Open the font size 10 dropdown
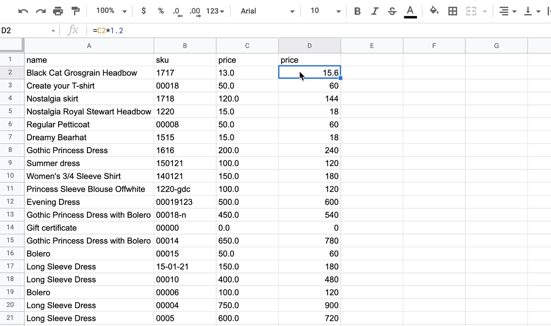Screen dimensions: 551x326 (x=326, y=11)
